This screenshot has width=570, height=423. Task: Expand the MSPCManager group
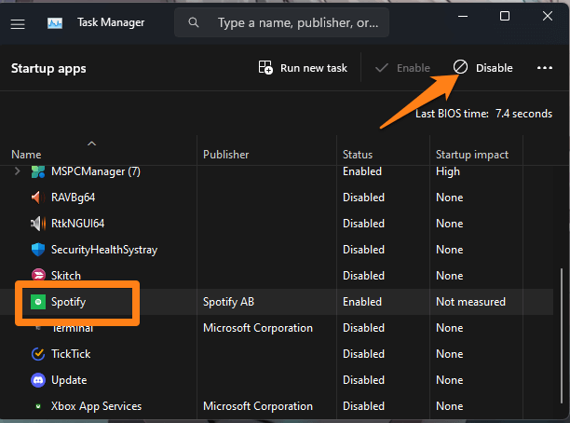click(x=17, y=172)
